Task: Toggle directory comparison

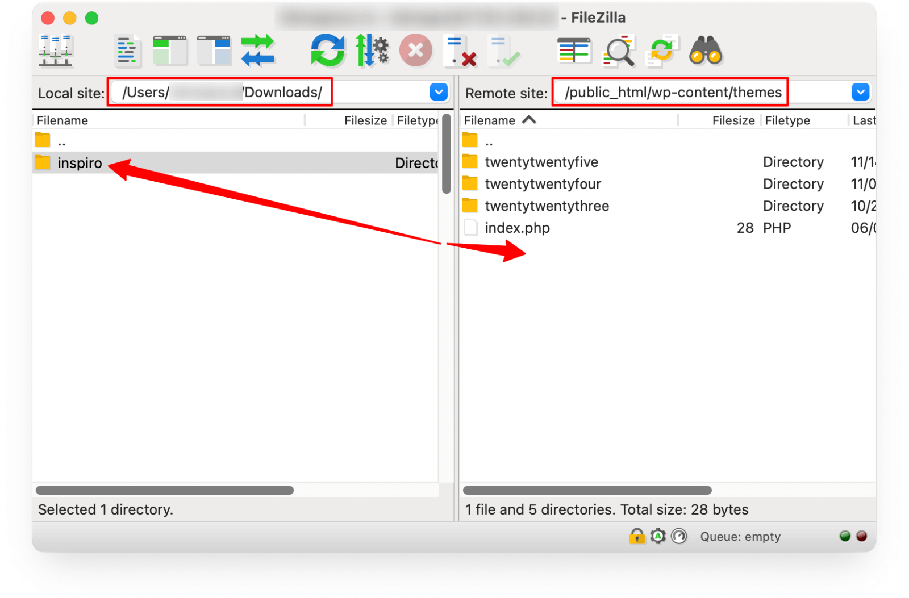Action: 618,51
